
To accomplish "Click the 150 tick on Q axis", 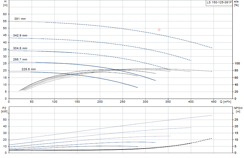I will 77,102.
